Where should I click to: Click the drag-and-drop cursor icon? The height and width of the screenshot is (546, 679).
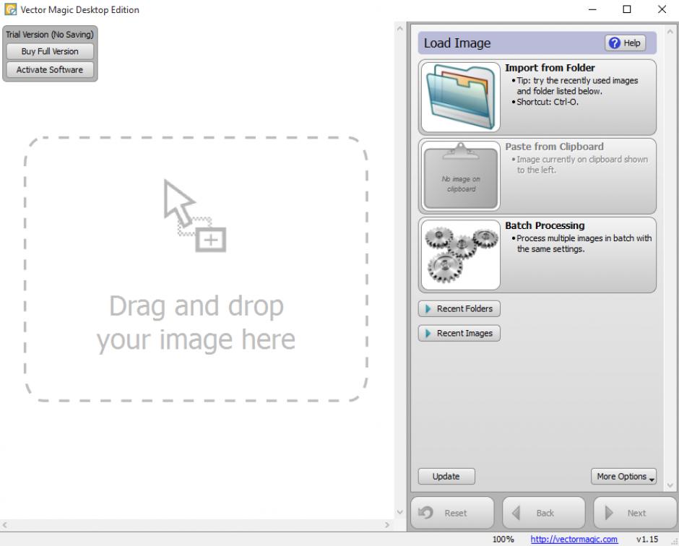194,215
